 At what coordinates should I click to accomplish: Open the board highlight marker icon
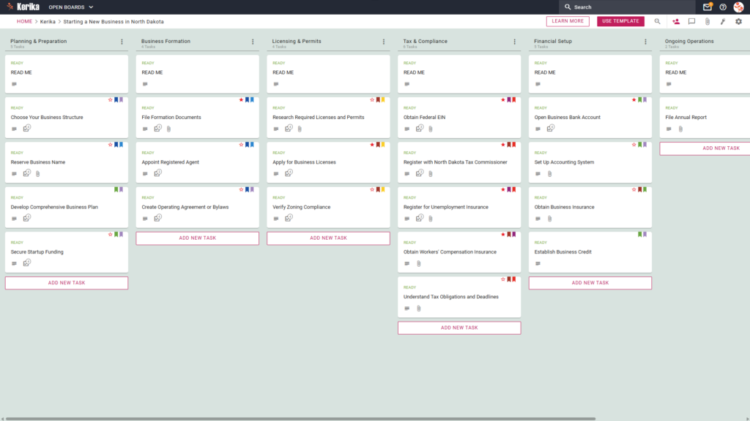coord(723,21)
